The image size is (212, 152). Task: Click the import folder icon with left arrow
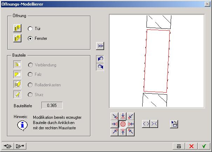coord(8,146)
